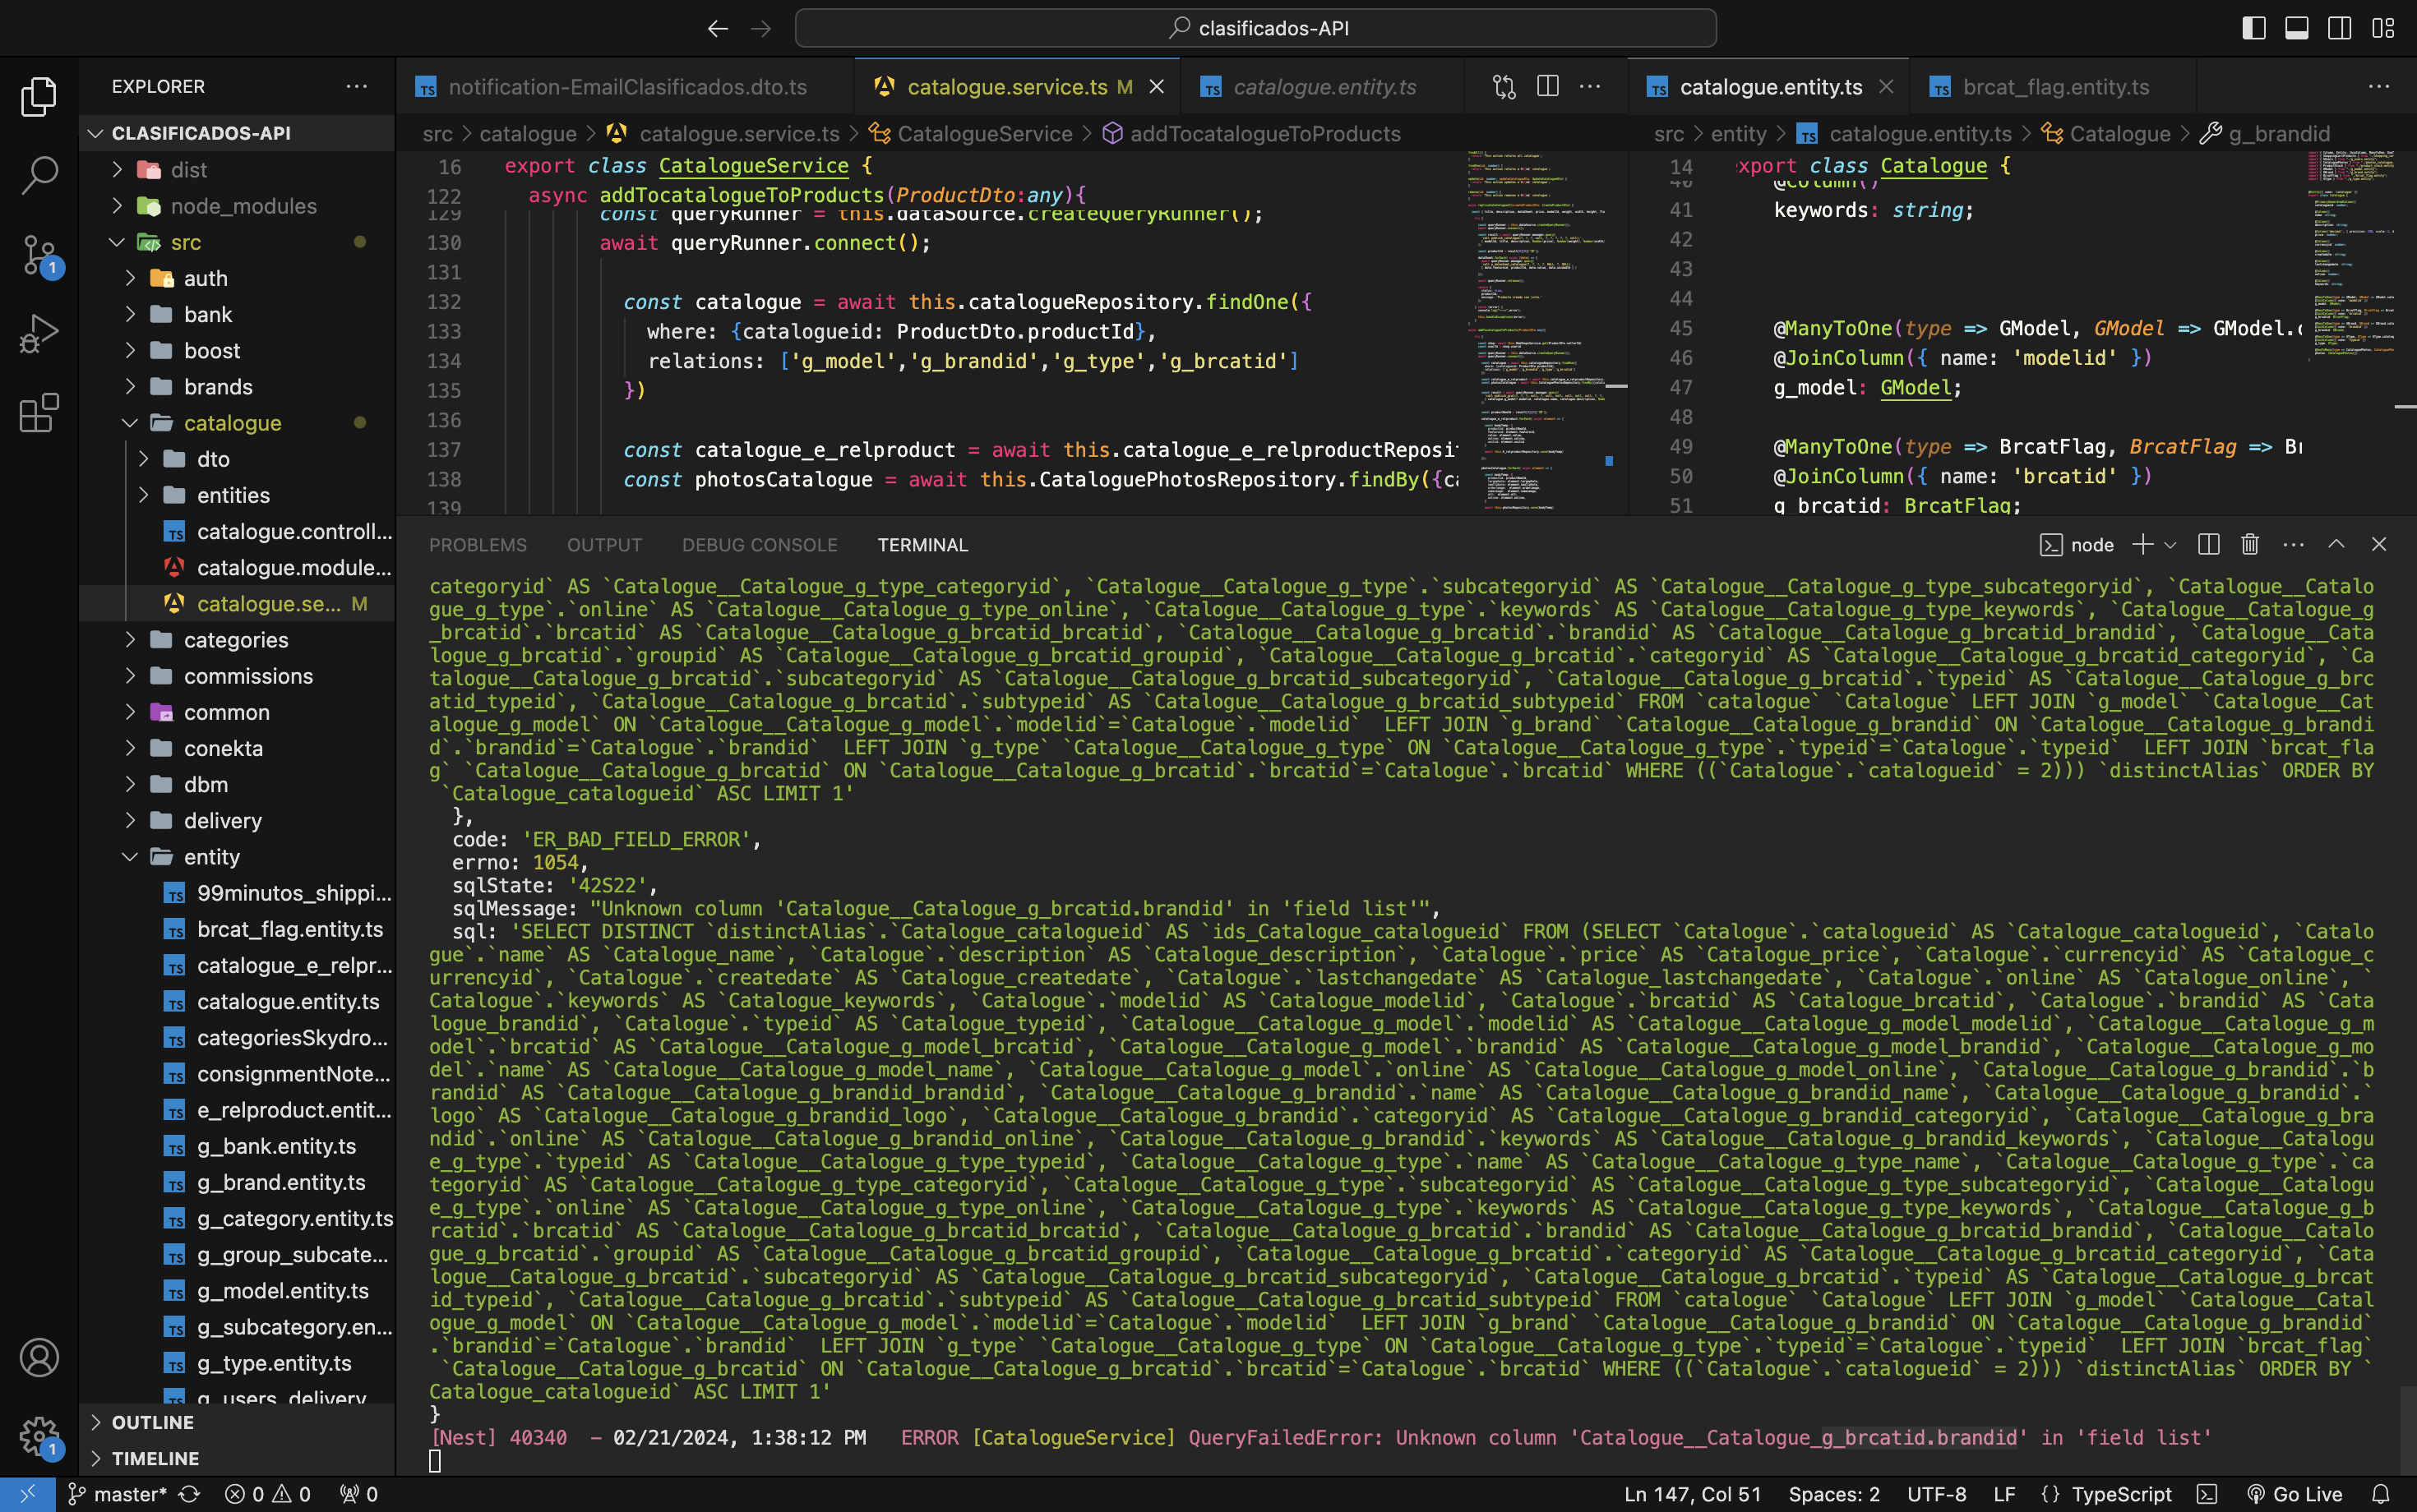Click the notifications bell in status bar
This screenshot has height=1512, width=2417.
[2381, 1494]
